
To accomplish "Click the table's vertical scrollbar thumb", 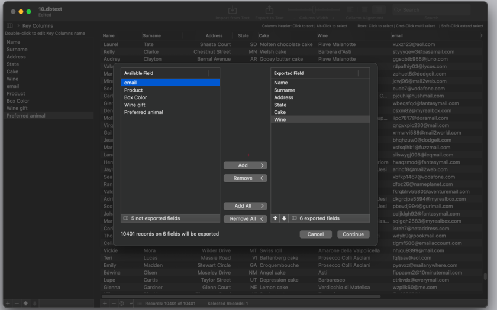I will pos(485,276).
